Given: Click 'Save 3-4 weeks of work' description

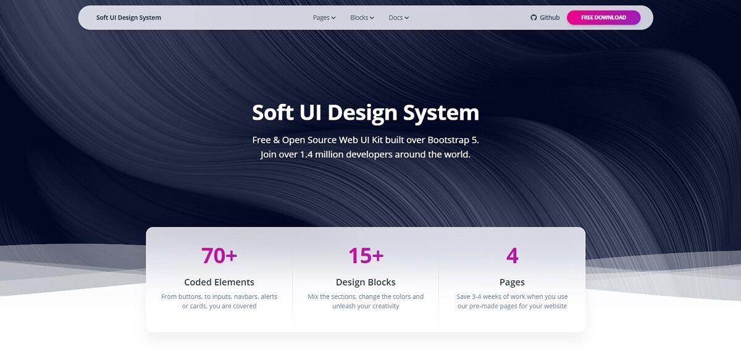Looking at the screenshot, I should (x=512, y=301).
